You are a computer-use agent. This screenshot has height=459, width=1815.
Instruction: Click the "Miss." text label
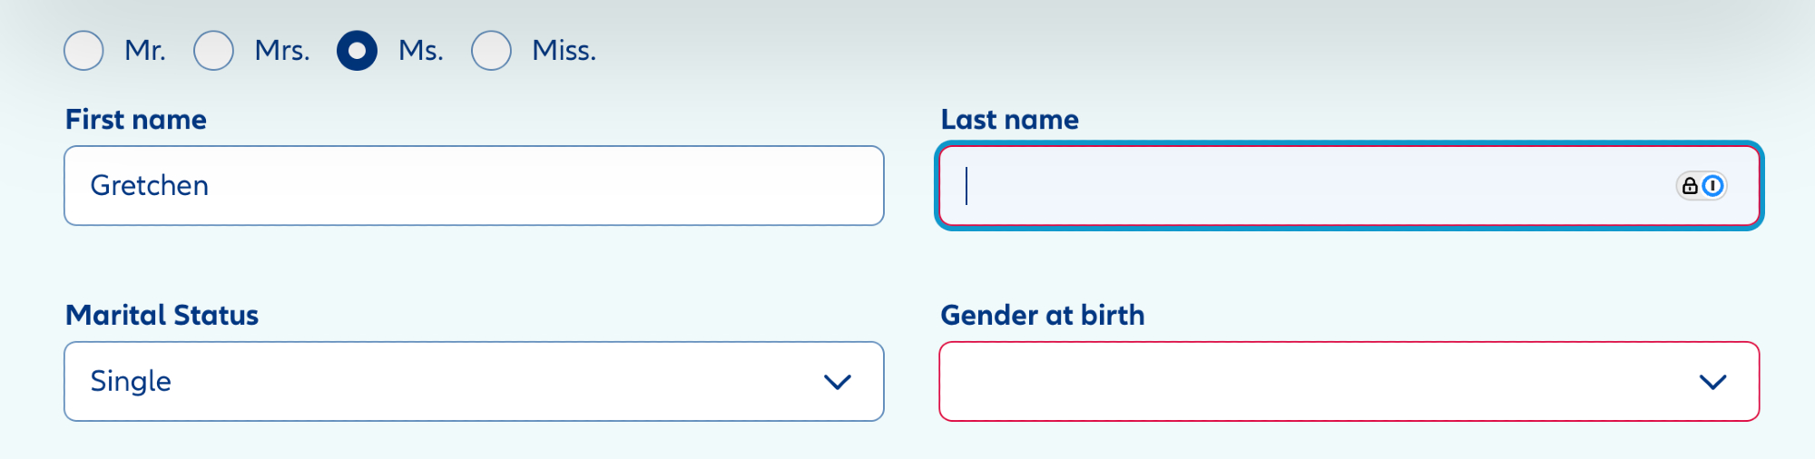coord(564,51)
